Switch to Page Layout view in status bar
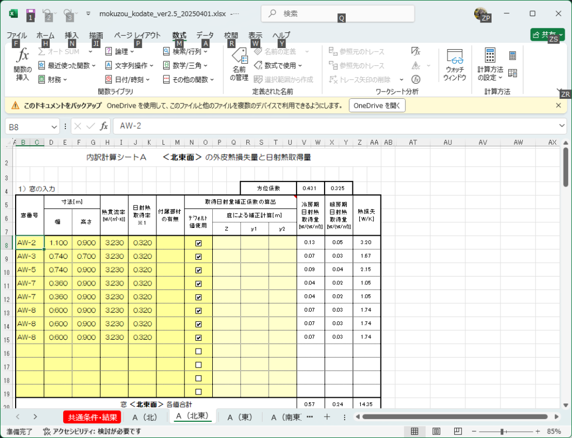 pyautogui.click(x=436, y=431)
